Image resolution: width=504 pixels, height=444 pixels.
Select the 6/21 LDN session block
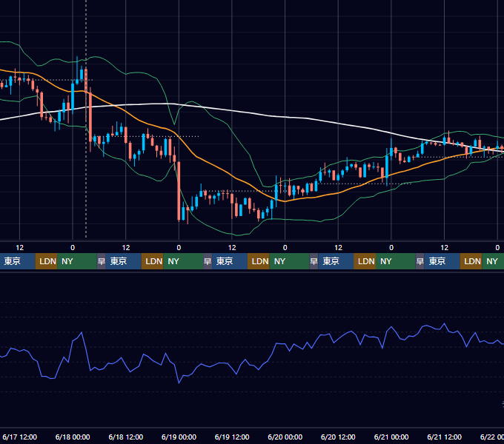471,261
